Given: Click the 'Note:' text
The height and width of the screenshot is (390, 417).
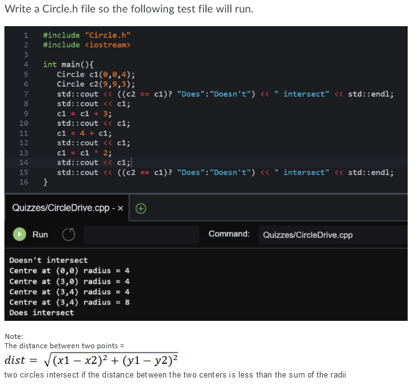Looking at the screenshot, I should pyautogui.click(x=14, y=336).
